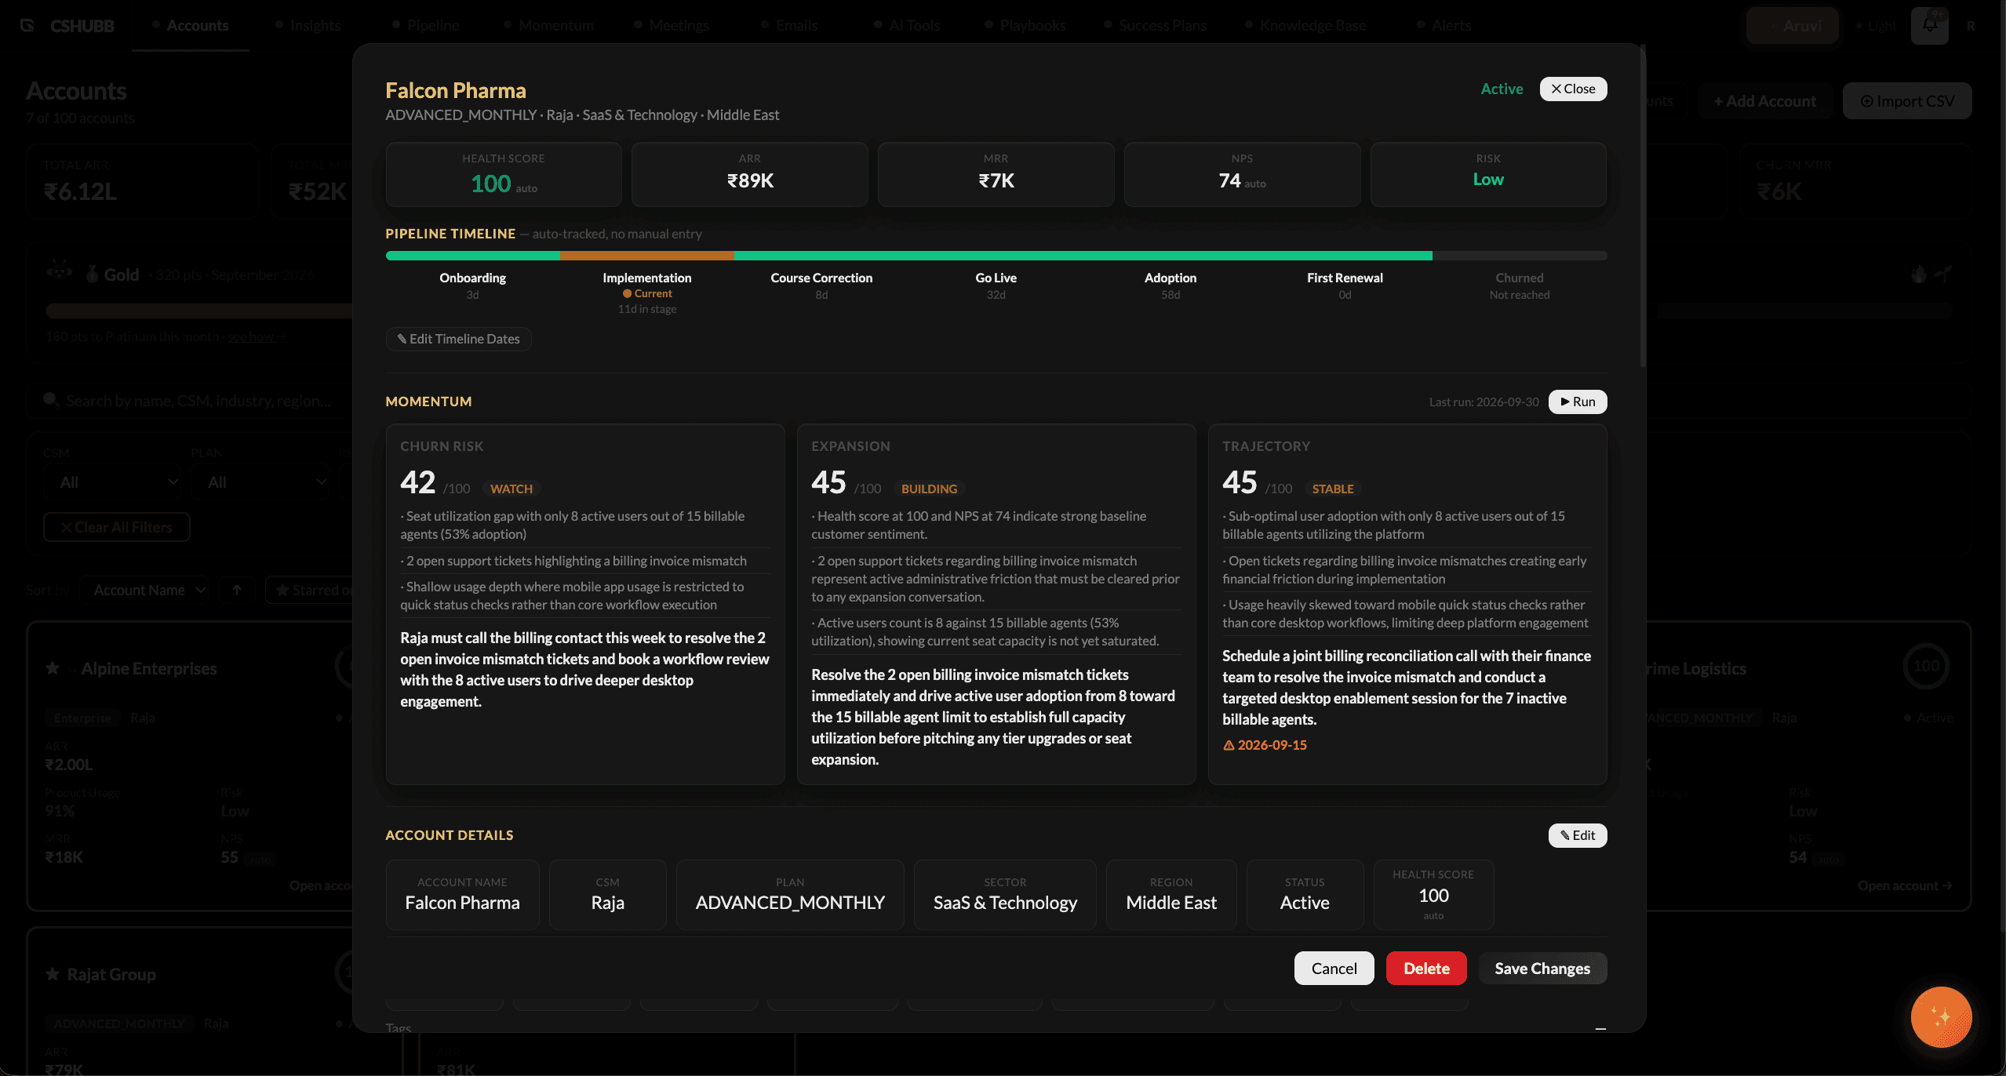Click the ascending sort arrow icon

pos(237,590)
